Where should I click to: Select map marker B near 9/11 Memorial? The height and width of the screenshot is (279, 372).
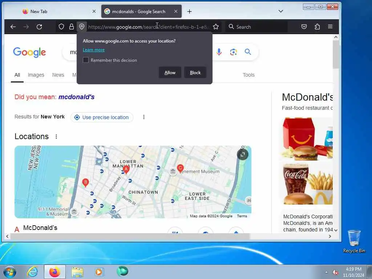click(85, 183)
